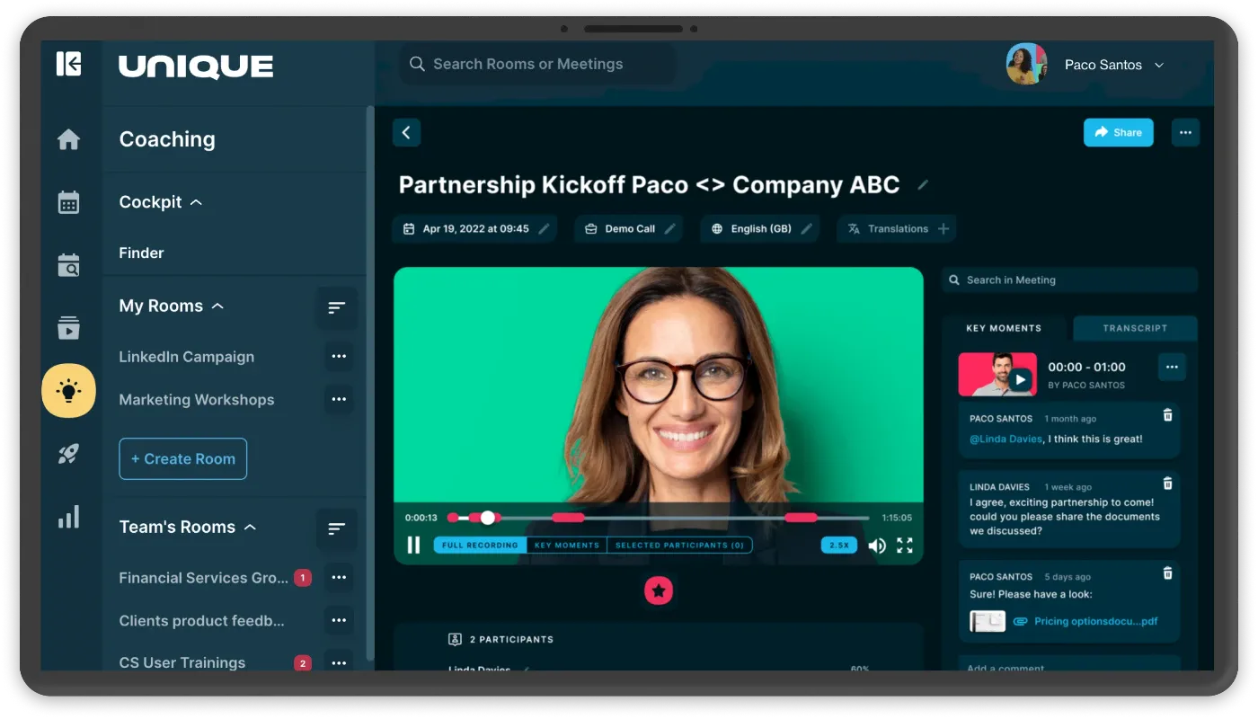The height and width of the screenshot is (719, 1258).
Task: Mark a key moment with the star button
Action: pos(659,590)
